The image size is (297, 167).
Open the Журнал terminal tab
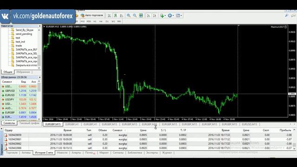[x=167, y=153]
